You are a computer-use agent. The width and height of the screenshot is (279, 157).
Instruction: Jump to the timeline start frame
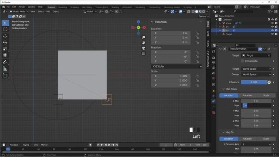pyautogui.click(x=98, y=145)
